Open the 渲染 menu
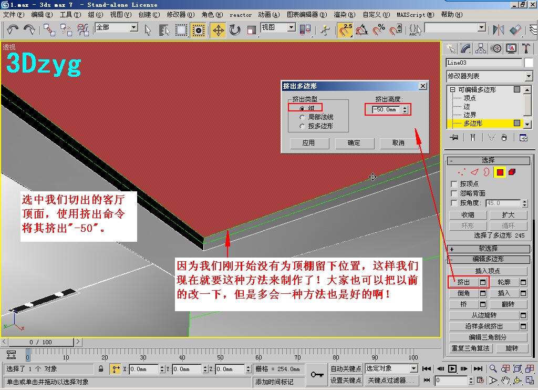Screen dimensions: 538x390 (345, 15)
